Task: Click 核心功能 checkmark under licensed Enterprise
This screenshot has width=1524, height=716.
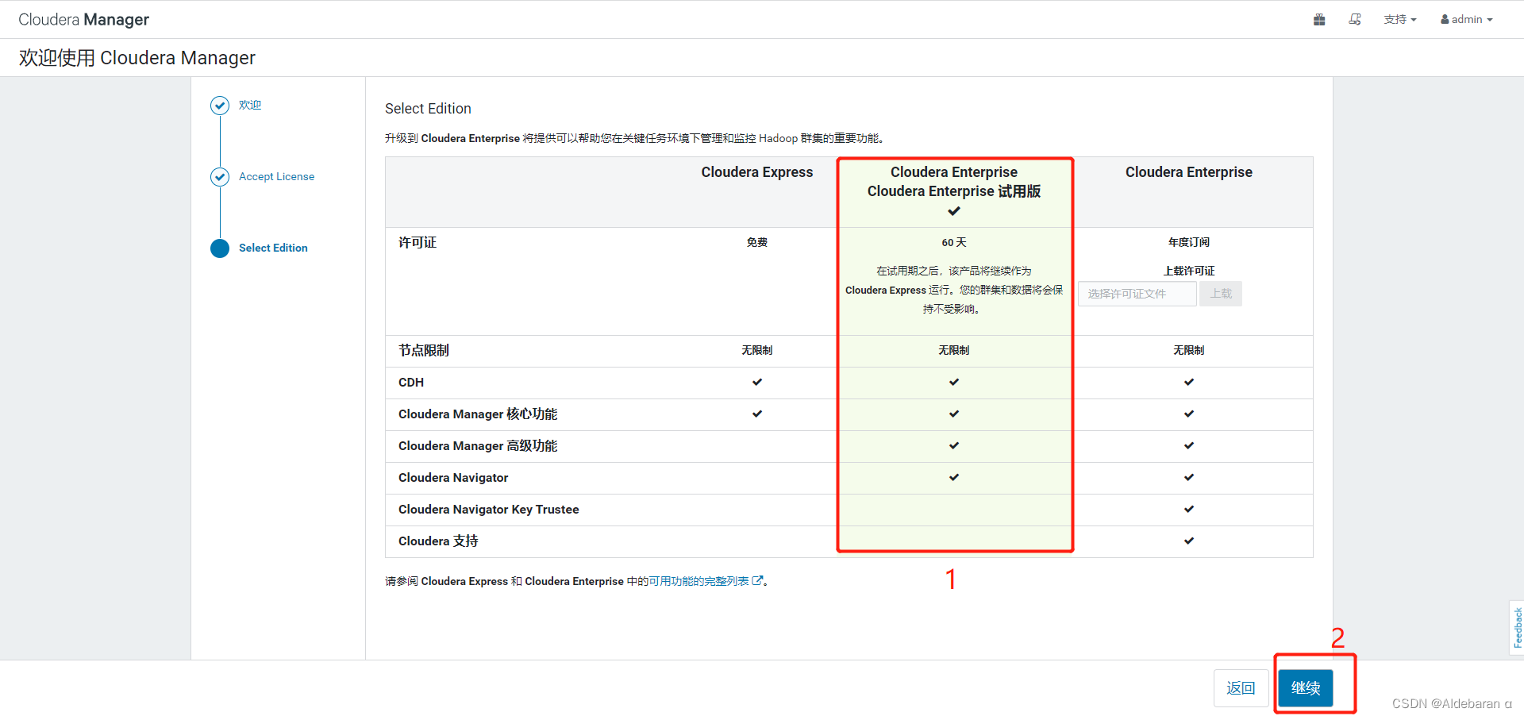Action: (1189, 414)
